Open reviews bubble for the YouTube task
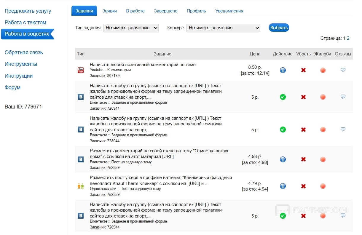Screen dimensions: 362x235 pos(343,70)
